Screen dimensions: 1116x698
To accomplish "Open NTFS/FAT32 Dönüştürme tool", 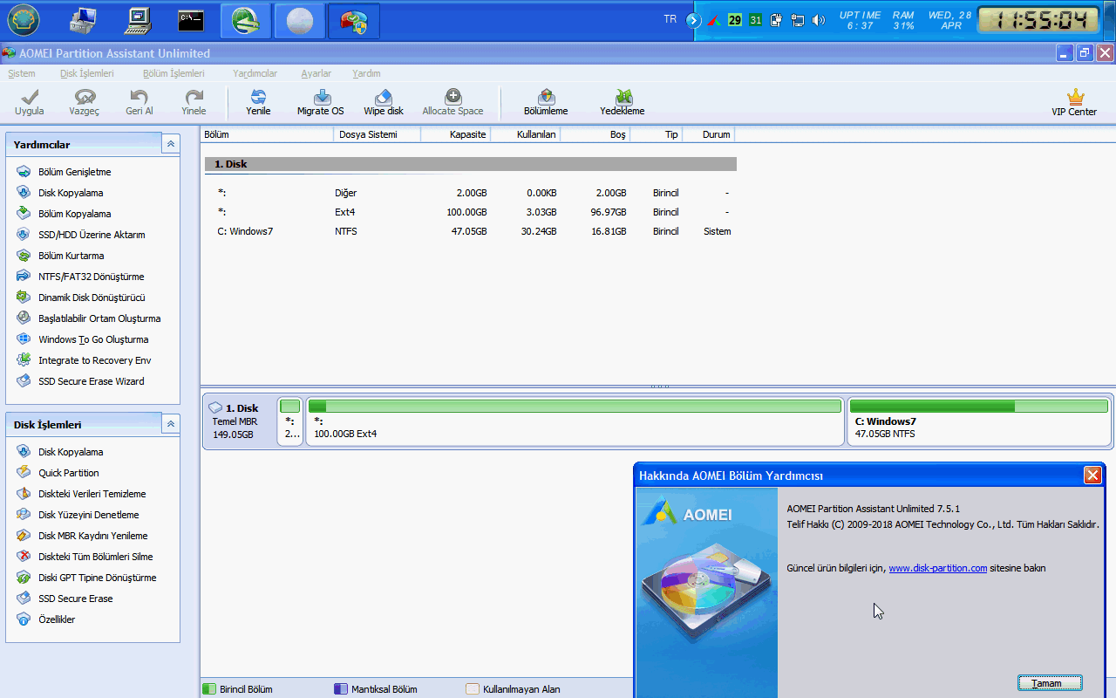I will [x=81, y=277].
